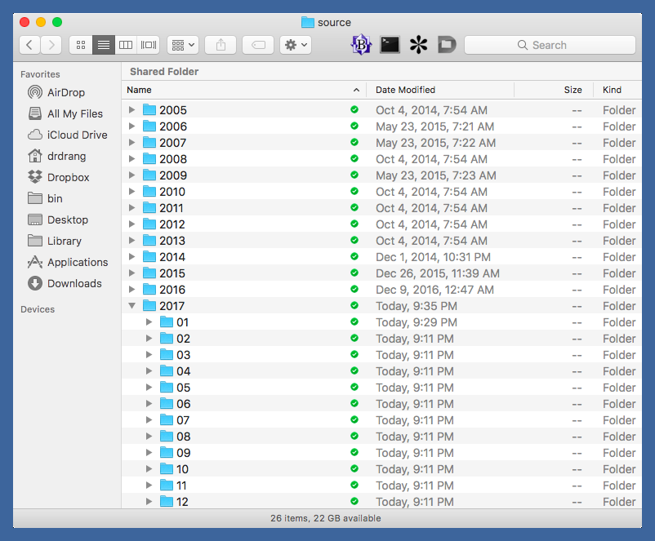The height and width of the screenshot is (541, 655).
Task: Select Applications in the sidebar
Action: pos(78,262)
